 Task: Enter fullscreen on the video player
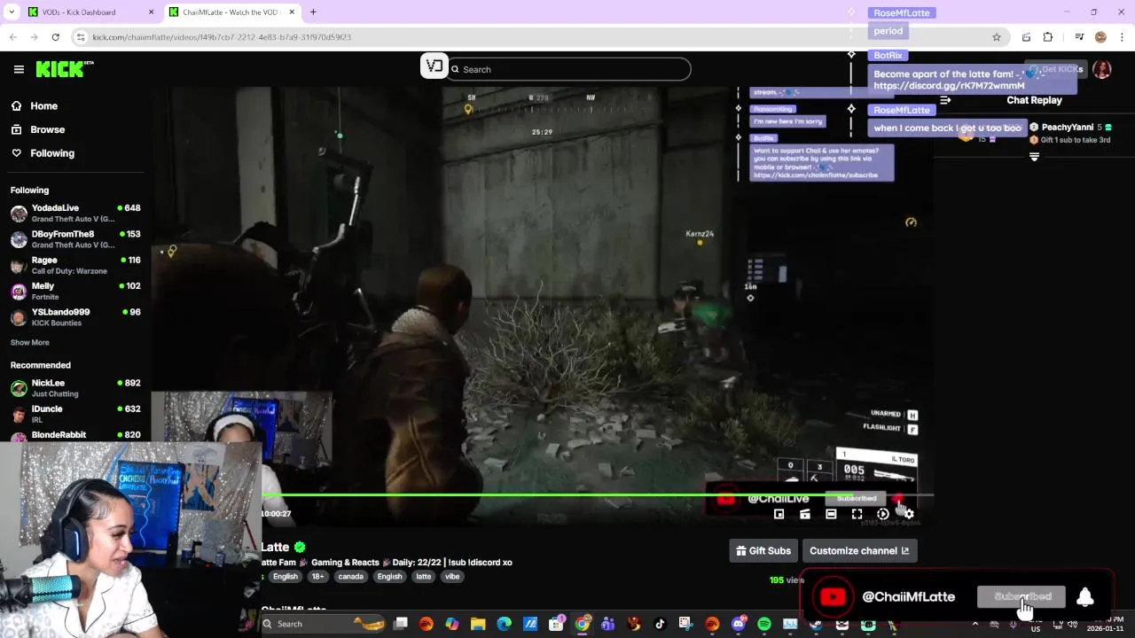tap(857, 514)
